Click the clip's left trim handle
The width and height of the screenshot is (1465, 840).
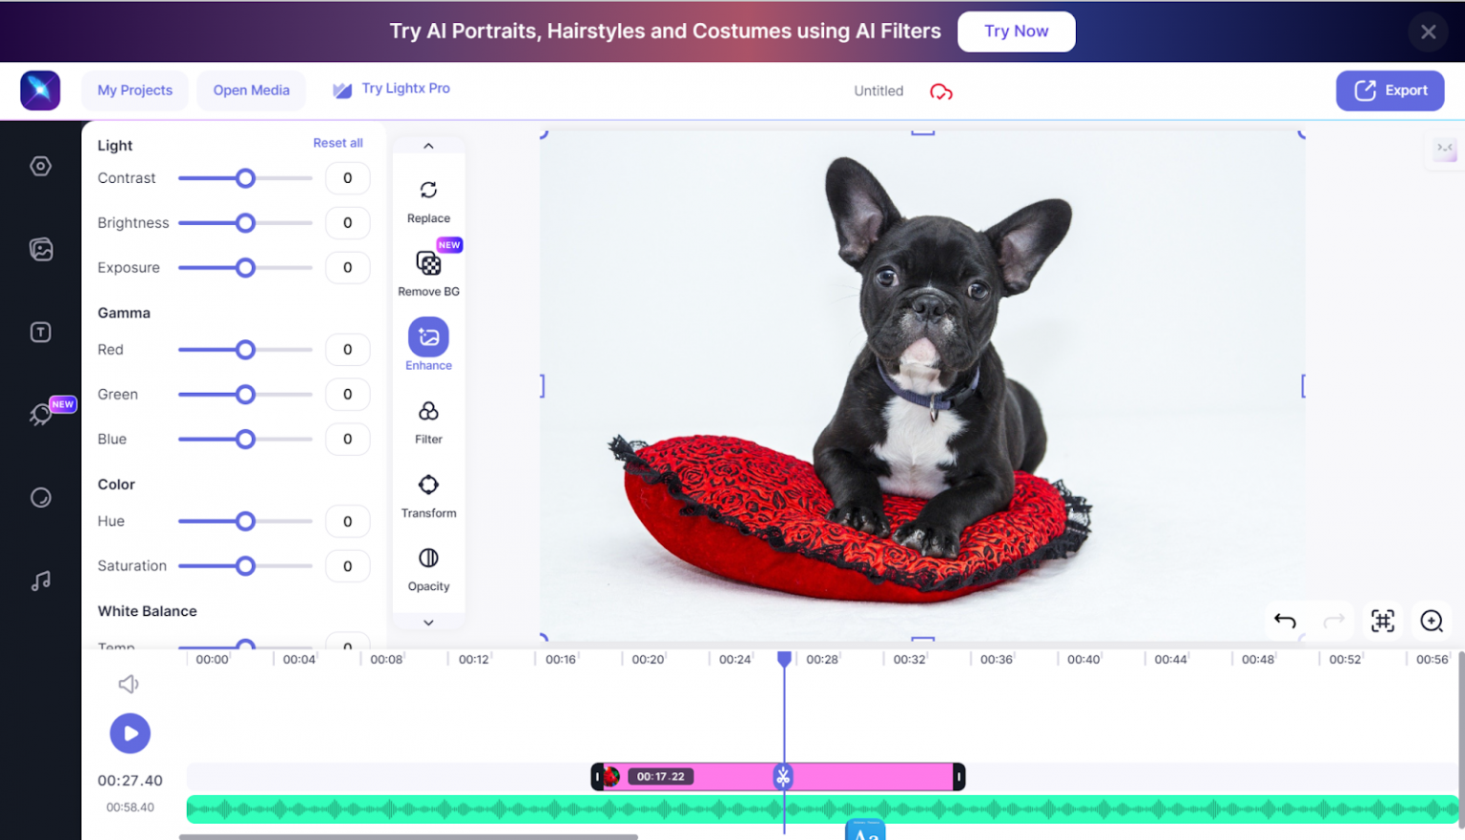[597, 777]
